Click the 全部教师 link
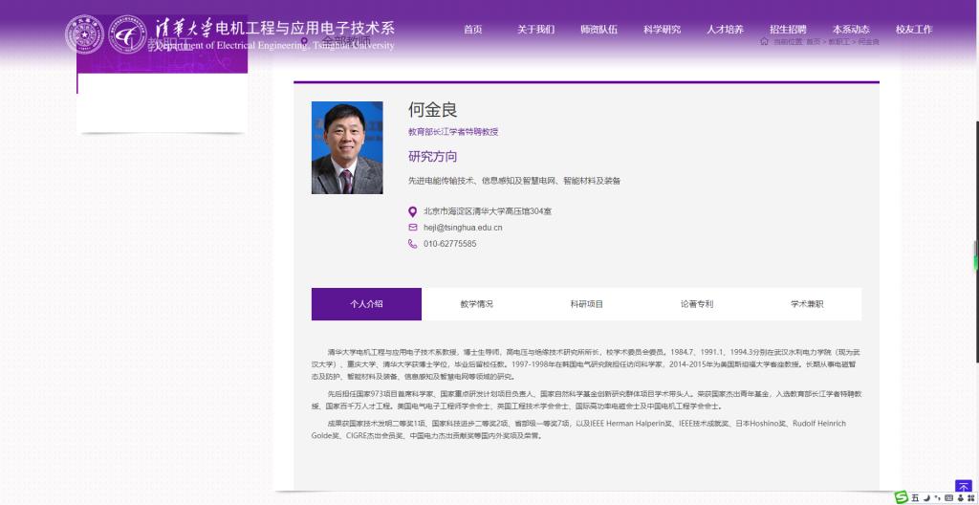Viewport: 979px width, 505px height. tap(346, 42)
